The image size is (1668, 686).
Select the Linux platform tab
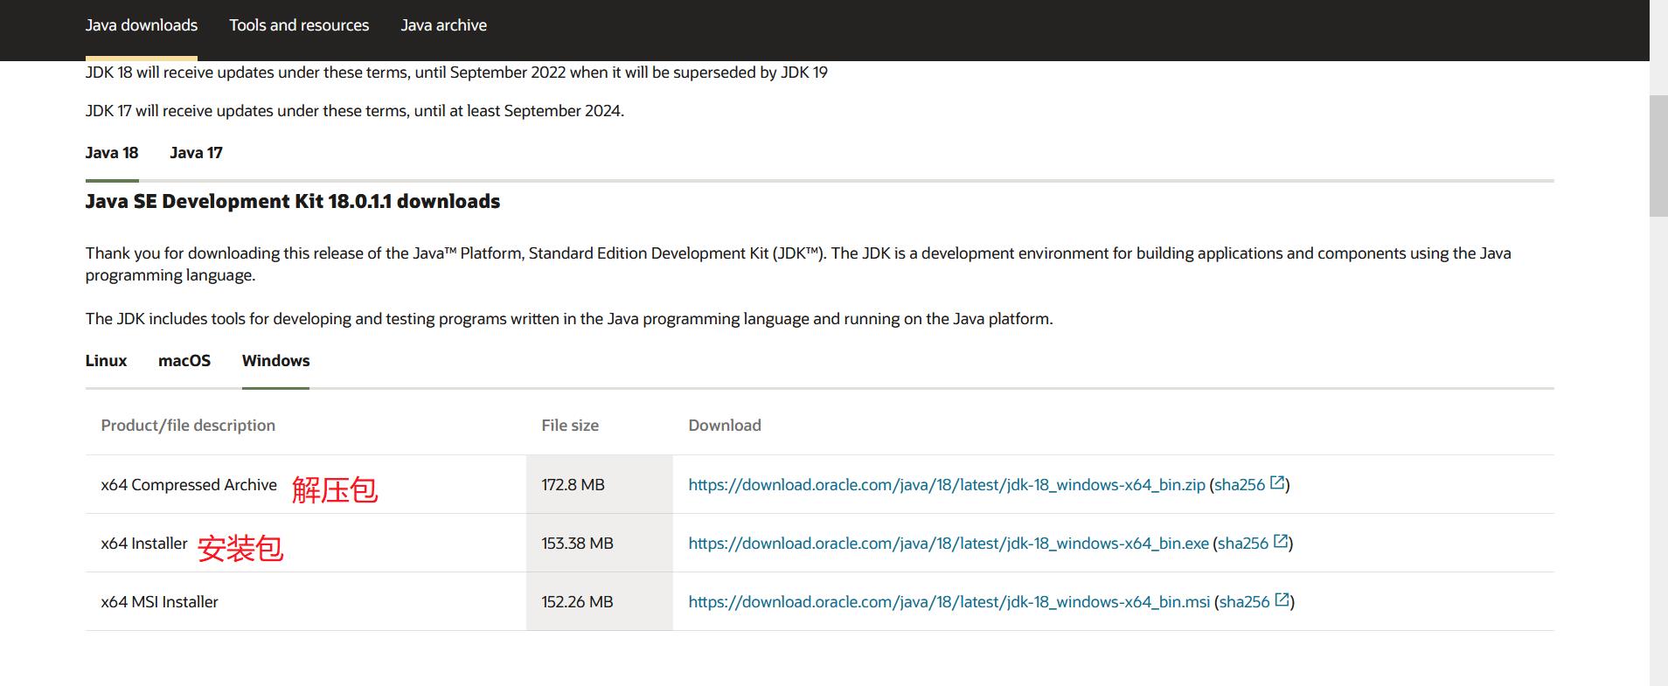pos(106,361)
